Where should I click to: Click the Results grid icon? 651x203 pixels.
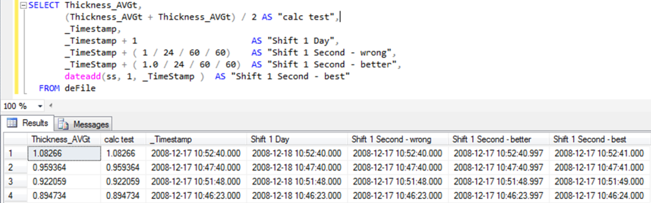(12, 123)
